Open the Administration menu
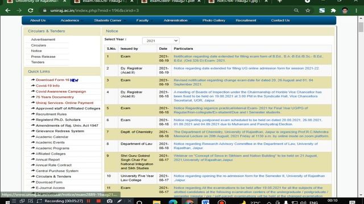The height and width of the screenshot is (204, 364). click(x=176, y=20)
